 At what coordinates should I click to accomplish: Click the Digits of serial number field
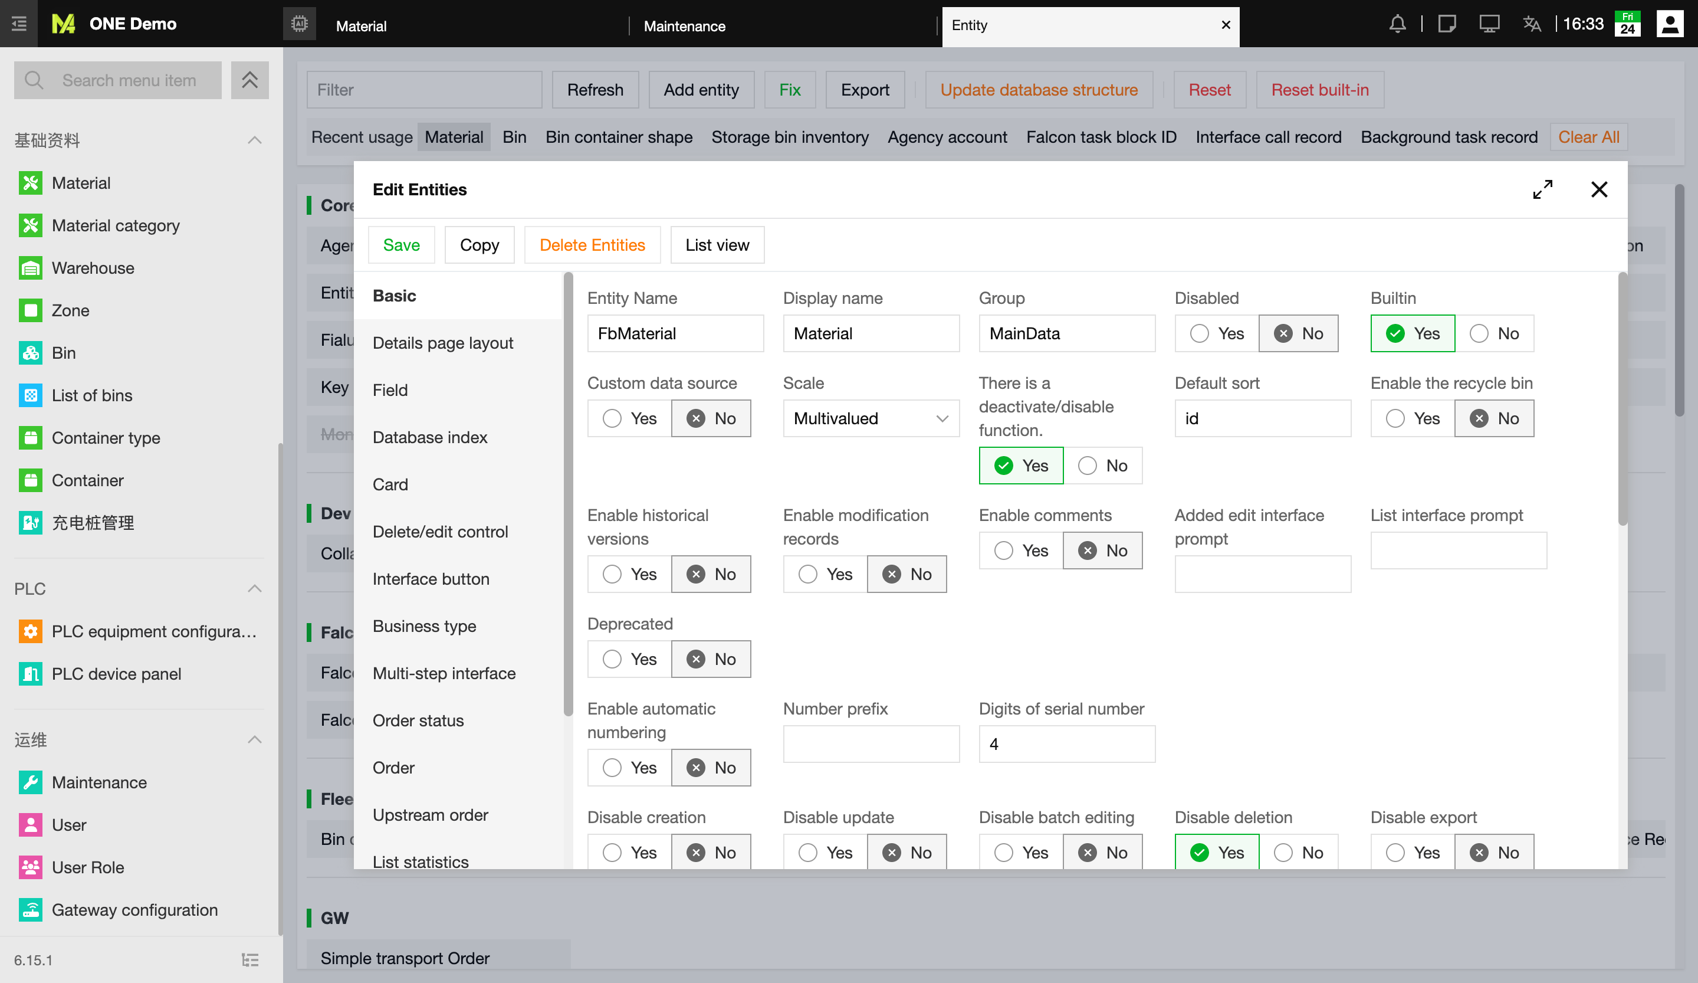pos(1067,743)
